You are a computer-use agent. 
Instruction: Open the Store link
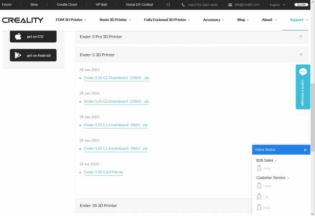(34, 5)
